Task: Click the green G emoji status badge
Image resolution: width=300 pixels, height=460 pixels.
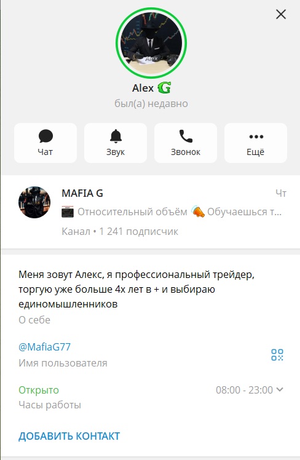Action: pyautogui.click(x=164, y=88)
